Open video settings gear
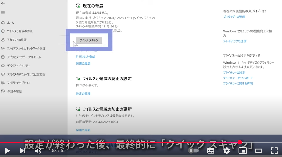 click(227, 151)
